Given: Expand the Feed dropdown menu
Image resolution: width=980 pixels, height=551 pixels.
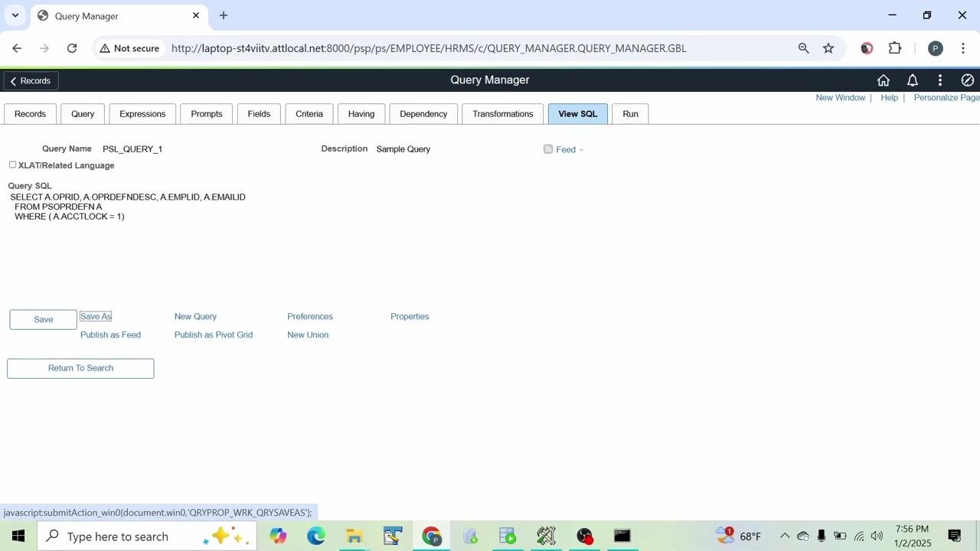Looking at the screenshot, I should coord(581,150).
